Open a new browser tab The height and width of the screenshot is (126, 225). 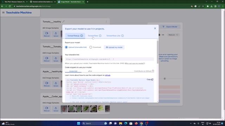coord(88,2)
